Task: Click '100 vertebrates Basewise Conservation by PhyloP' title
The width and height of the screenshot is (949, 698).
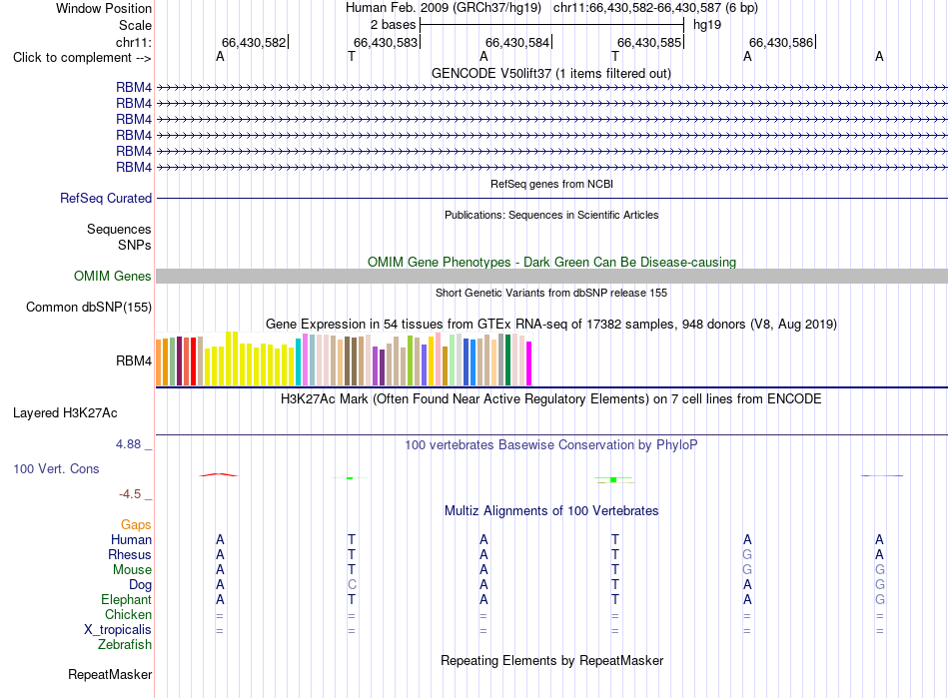Action: click(551, 444)
